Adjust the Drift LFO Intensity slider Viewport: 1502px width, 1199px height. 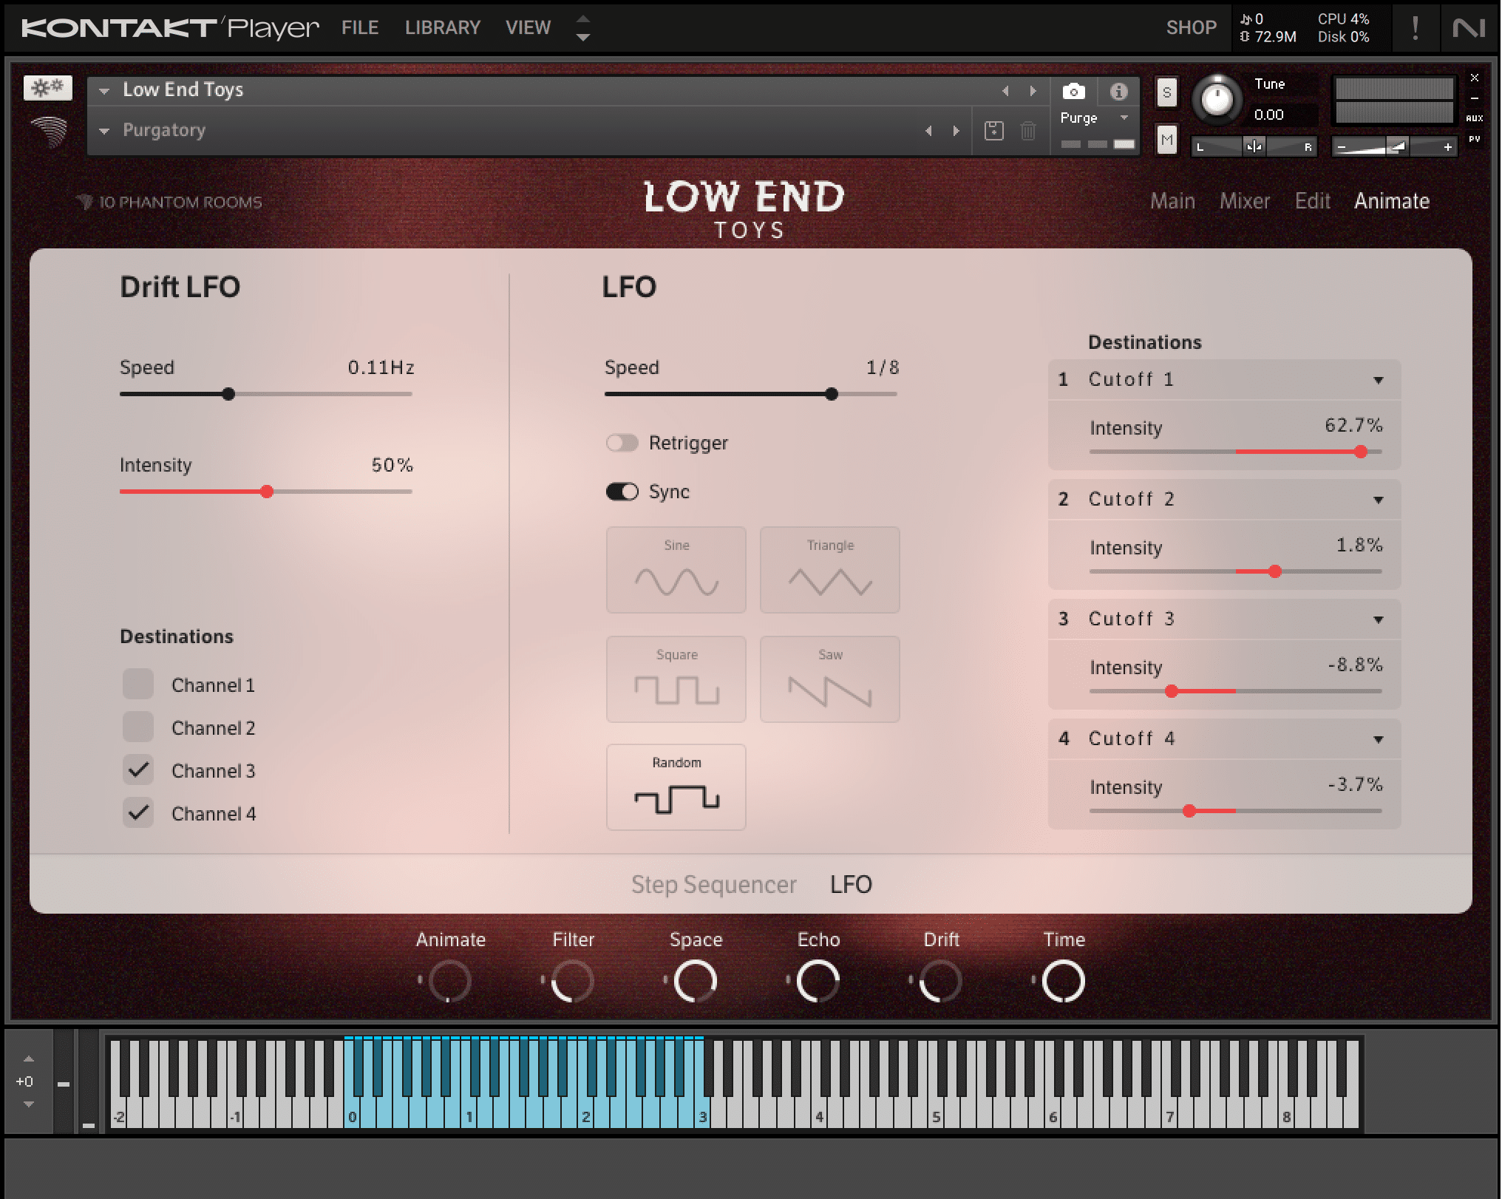click(x=266, y=492)
